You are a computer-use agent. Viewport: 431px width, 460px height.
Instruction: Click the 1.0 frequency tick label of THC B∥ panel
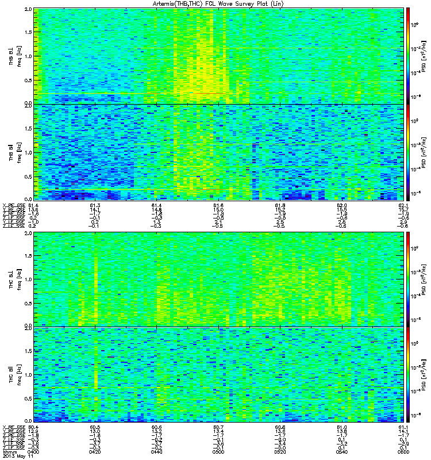pos(28,375)
